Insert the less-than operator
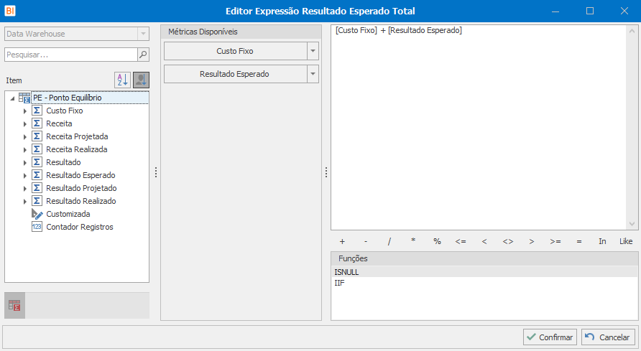The image size is (641, 351). tap(484, 241)
